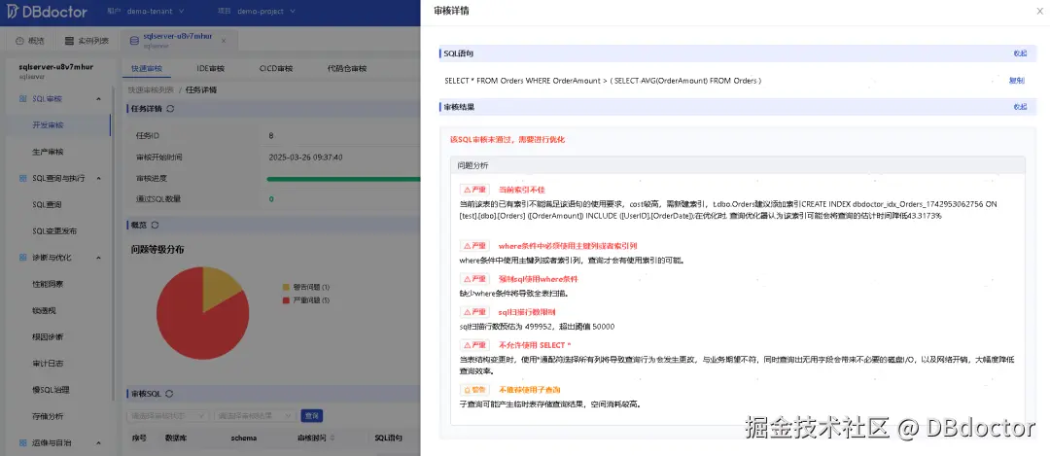
Task: Click the 概览 tab clock icon
Action: coord(19,41)
